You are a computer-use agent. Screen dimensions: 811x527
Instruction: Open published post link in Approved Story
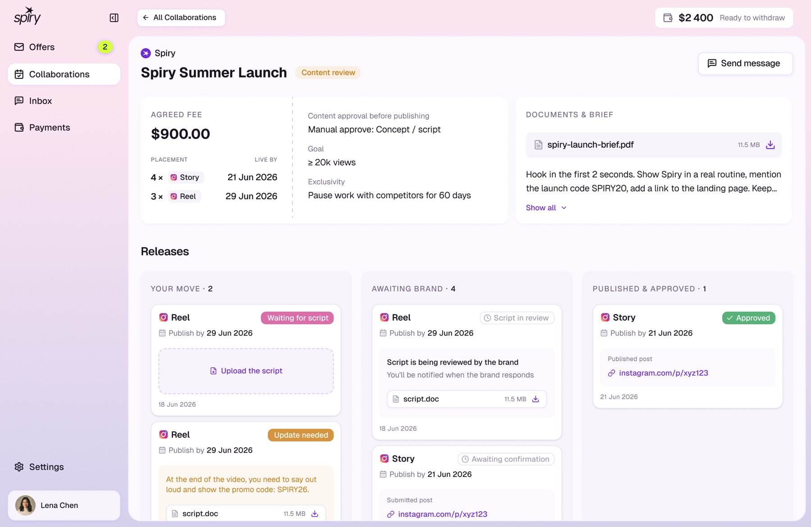coord(663,373)
